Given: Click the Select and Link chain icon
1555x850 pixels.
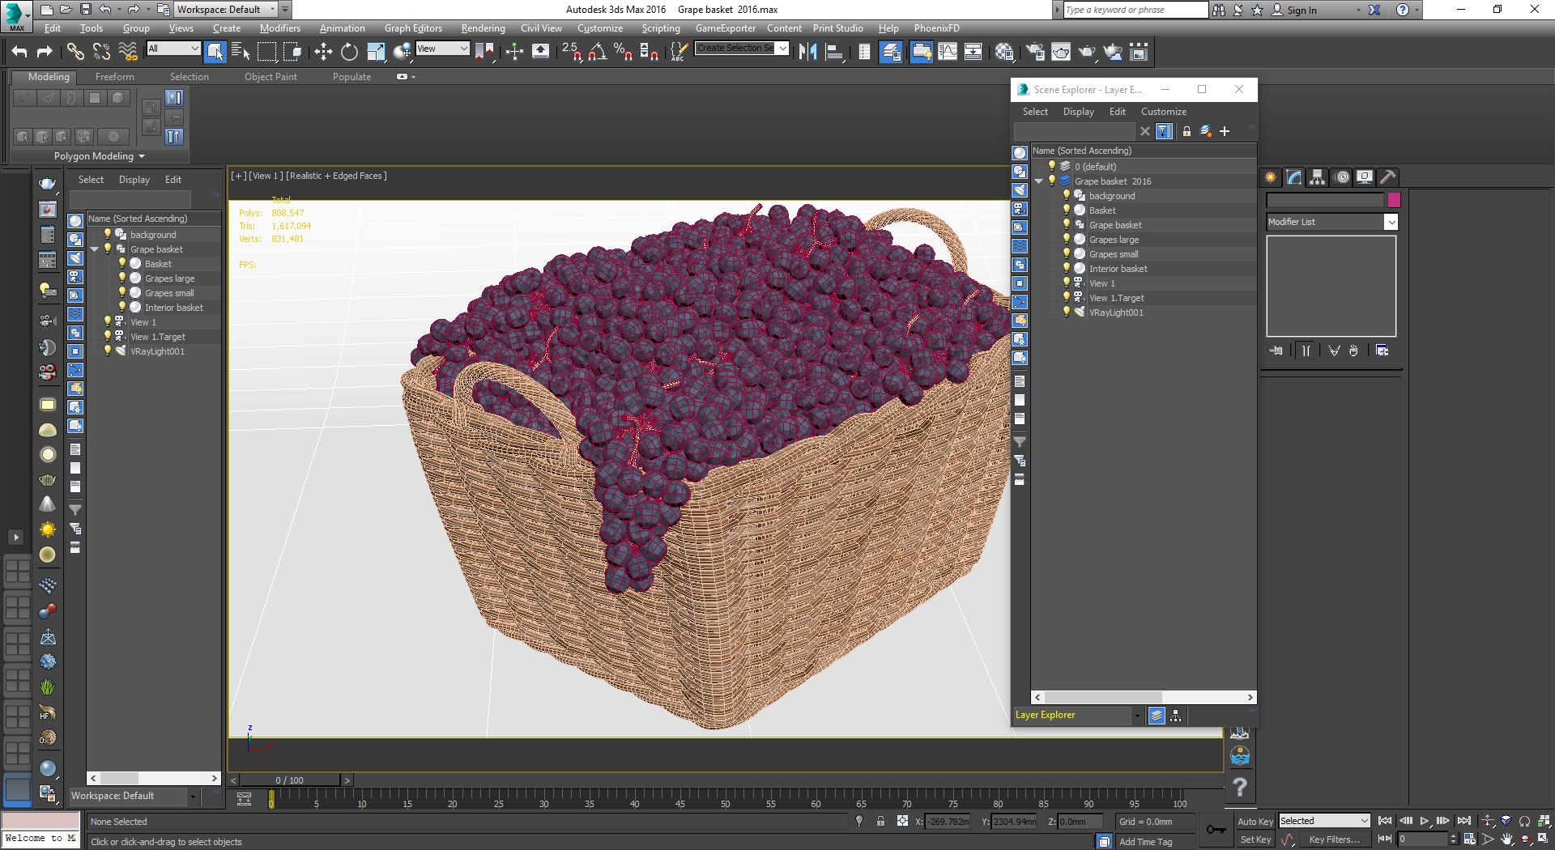Looking at the screenshot, I should point(75,52).
